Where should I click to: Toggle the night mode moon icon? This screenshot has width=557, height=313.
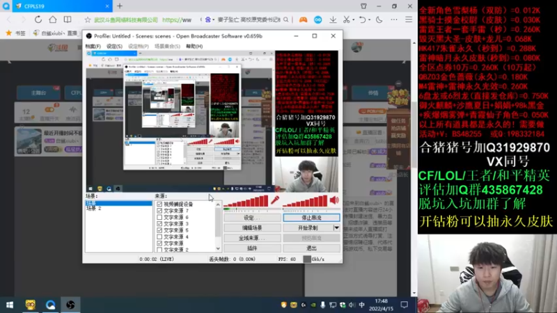[x=379, y=19]
